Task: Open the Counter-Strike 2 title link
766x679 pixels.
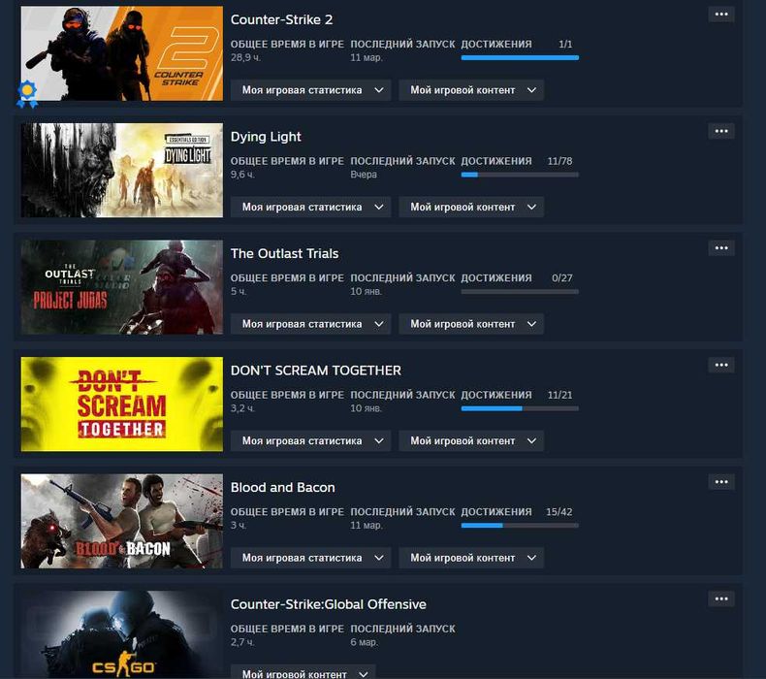Action: click(x=281, y=19)
